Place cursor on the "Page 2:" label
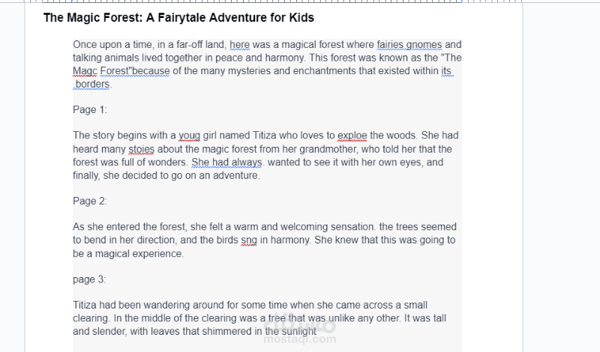This screenshot has width=600, height=352. (89, 201)
